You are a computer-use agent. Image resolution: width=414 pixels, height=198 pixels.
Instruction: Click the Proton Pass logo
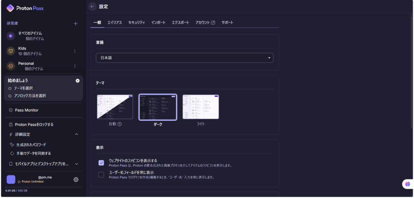25,8
